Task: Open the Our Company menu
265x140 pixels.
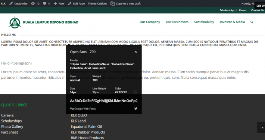Action: pyautogui.click(x=150, y=22)
